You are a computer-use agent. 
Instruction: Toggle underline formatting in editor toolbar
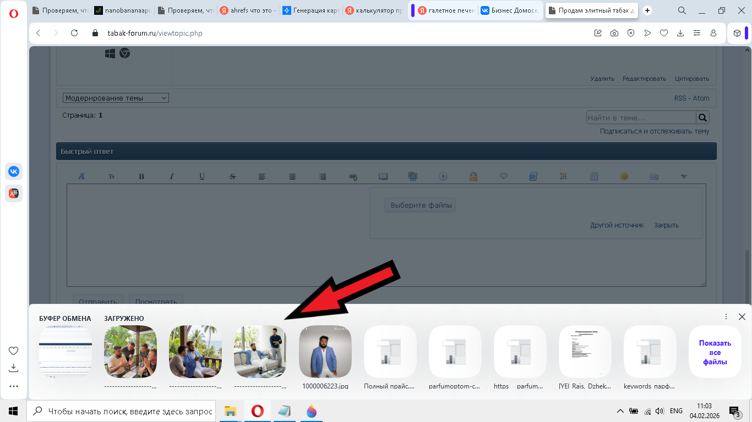202,176
